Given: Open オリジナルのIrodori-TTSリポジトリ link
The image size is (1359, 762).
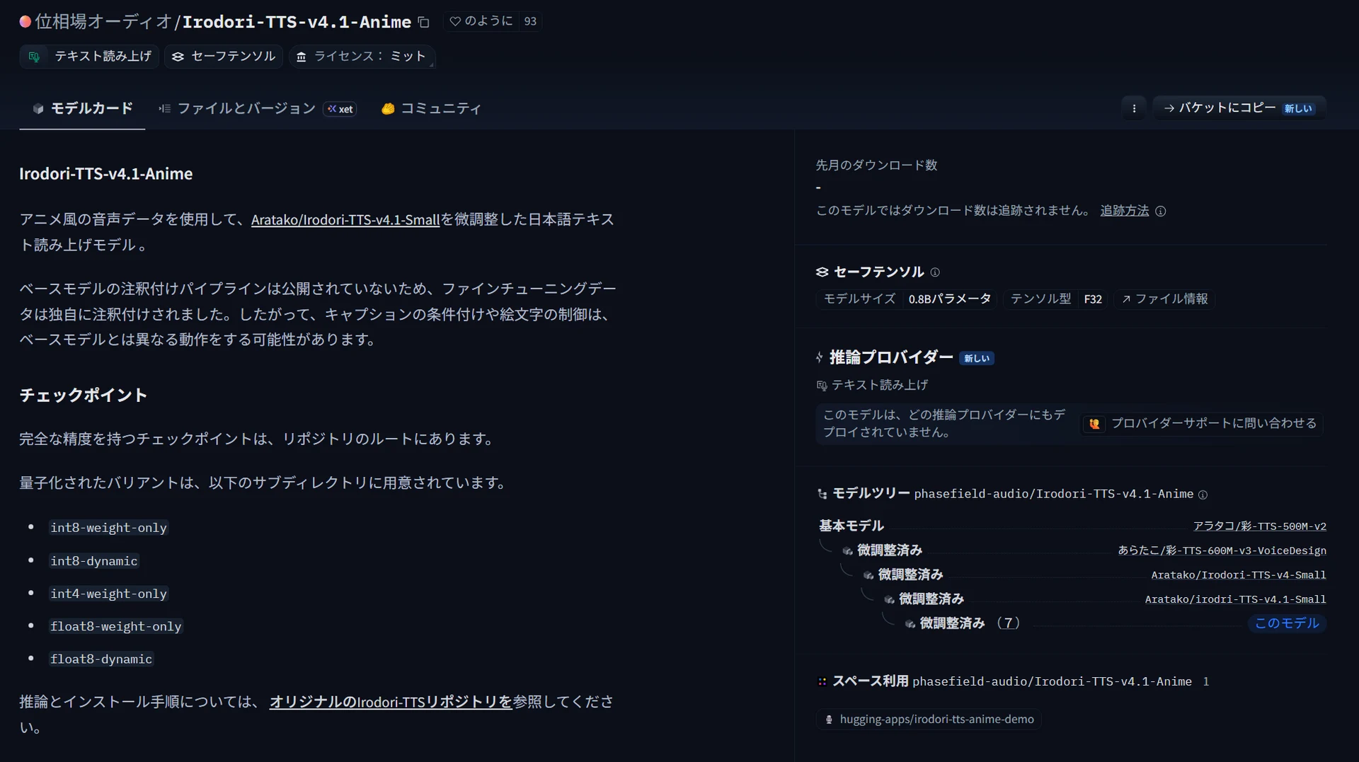Looking at the screenshot, I should (391, 702).
